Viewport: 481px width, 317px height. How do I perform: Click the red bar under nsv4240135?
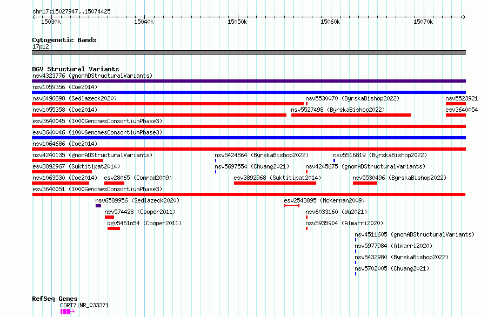[x=68, y=160]
